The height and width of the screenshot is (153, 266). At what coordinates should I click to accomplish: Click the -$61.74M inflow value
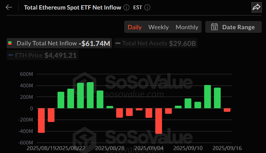pyautogui.click(x=95, y=43)
